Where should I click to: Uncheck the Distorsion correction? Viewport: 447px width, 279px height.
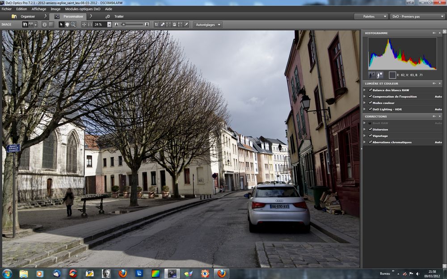[x=370, y=129]
